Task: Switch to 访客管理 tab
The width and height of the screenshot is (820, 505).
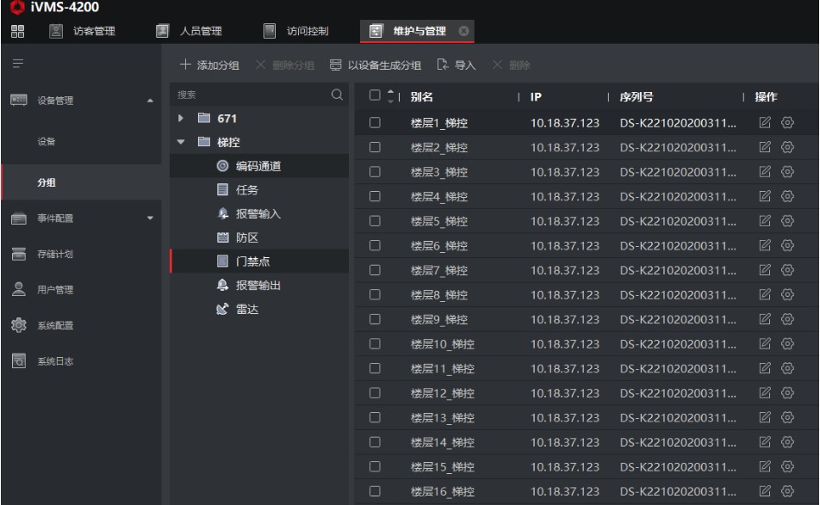Action: tap(83, 31)
